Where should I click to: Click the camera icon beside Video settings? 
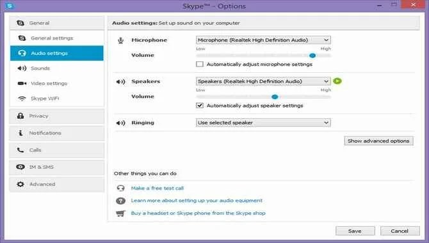(x=22, y=83)
